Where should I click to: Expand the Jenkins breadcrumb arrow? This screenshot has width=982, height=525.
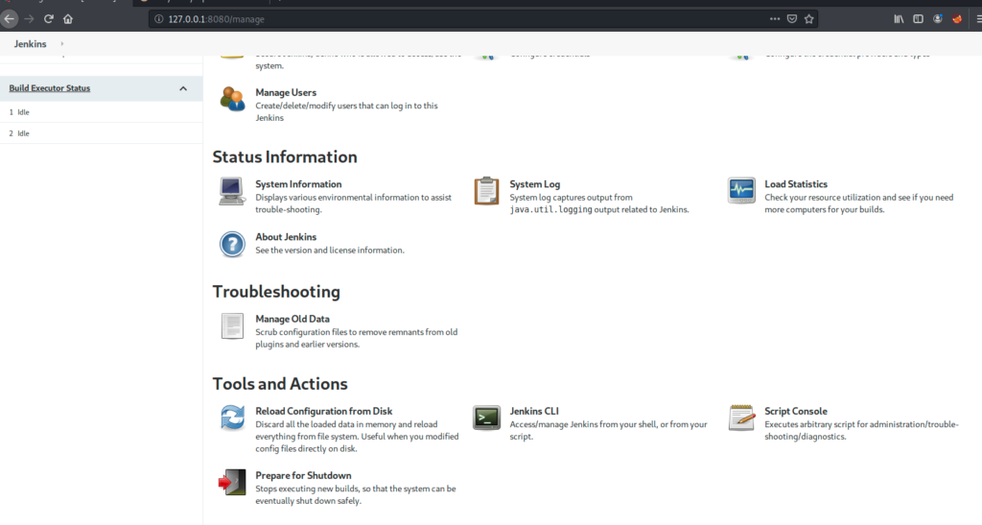pos(62,44)
